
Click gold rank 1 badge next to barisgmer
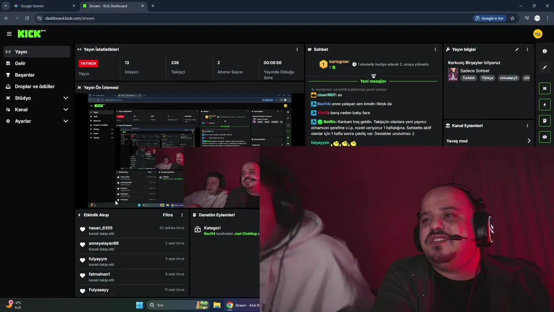coord(323,64)
